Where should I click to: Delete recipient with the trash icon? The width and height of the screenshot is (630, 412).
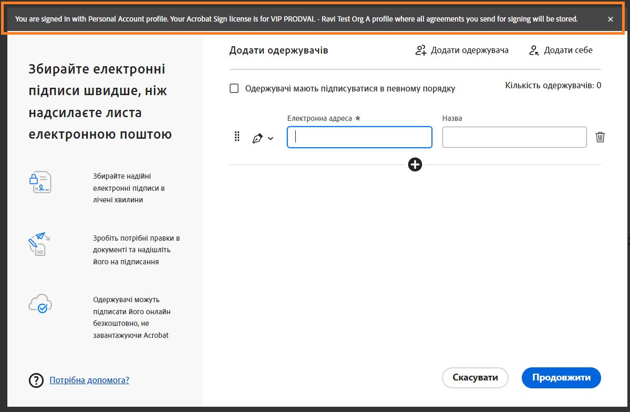tap(600, 137)
